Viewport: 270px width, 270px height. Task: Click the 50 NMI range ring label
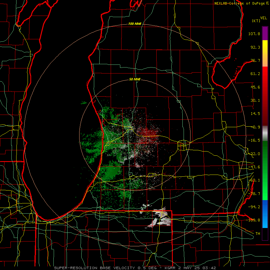pyautogui.click(x=135, y=79)
